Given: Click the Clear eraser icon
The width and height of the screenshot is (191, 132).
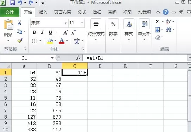Looking at the screenshot, I should tap(158, 37).
